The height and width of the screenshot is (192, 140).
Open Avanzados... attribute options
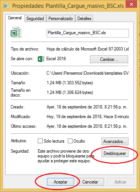pos(115,141)
